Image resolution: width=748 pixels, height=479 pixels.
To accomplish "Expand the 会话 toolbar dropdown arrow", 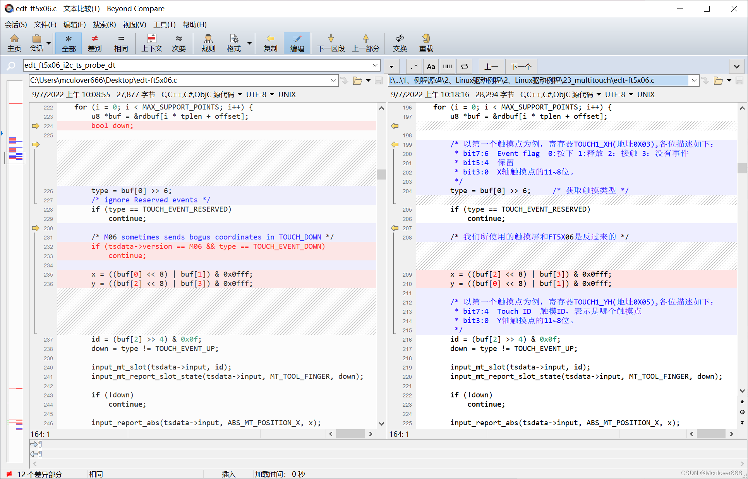I will tap(49, 43).
